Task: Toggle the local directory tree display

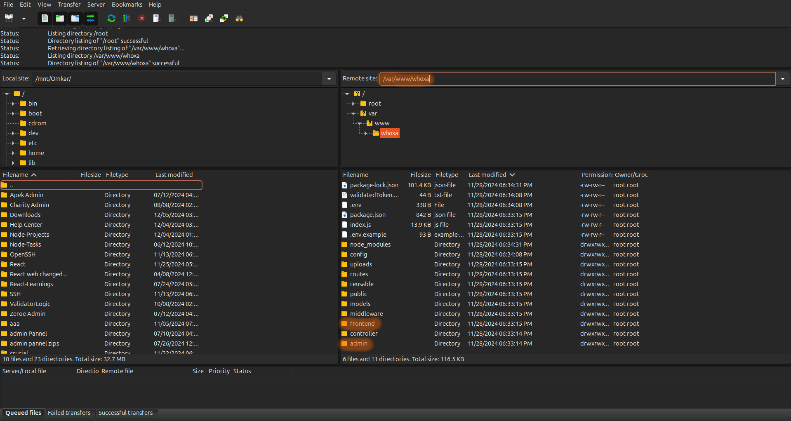Action: (60, 18)
